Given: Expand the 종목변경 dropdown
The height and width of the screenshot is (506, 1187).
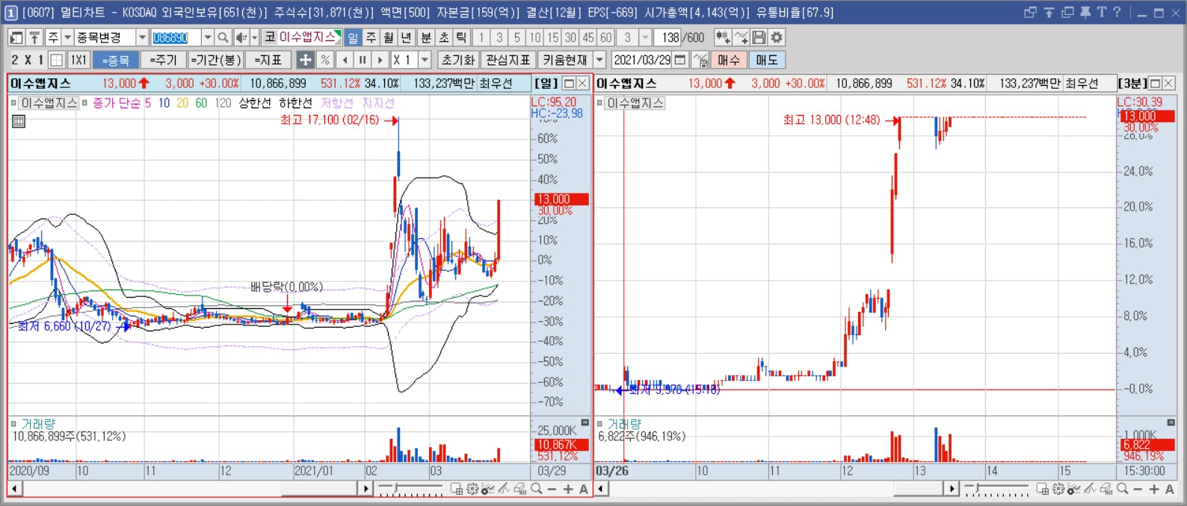Looking at the screenshot, I should [x=142, y=37].
